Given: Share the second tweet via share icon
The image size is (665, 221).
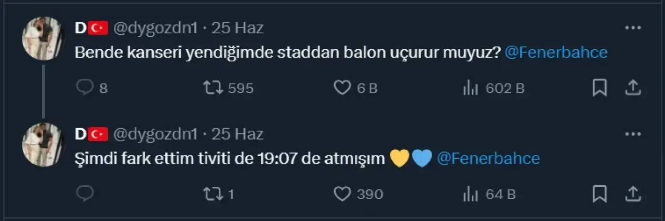Looking at the screenshot, I should 632,194.
